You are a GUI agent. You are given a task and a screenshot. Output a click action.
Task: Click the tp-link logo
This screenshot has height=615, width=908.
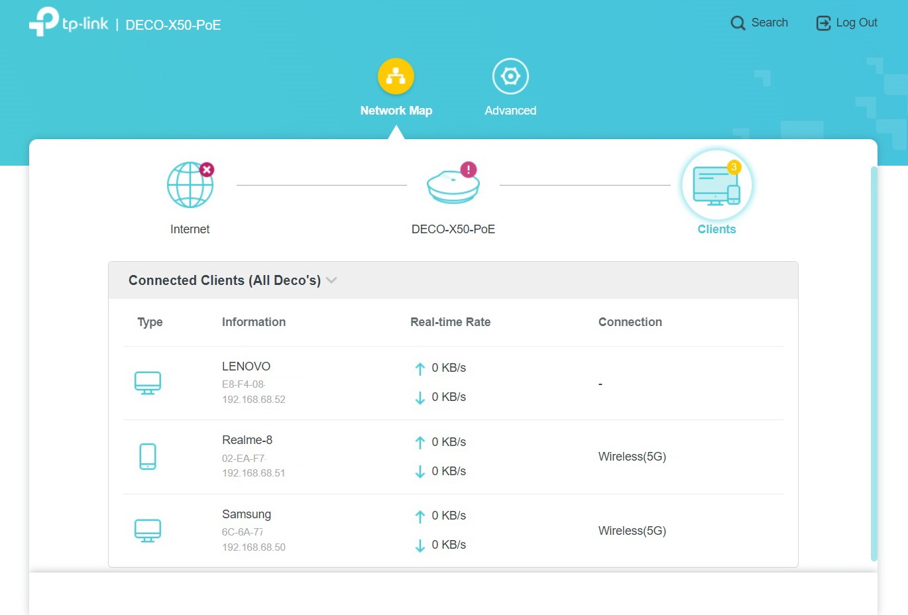point(68,22)
